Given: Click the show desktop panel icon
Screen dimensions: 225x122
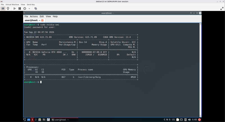Looking at the screenshot, I should (x=29, y=120).
